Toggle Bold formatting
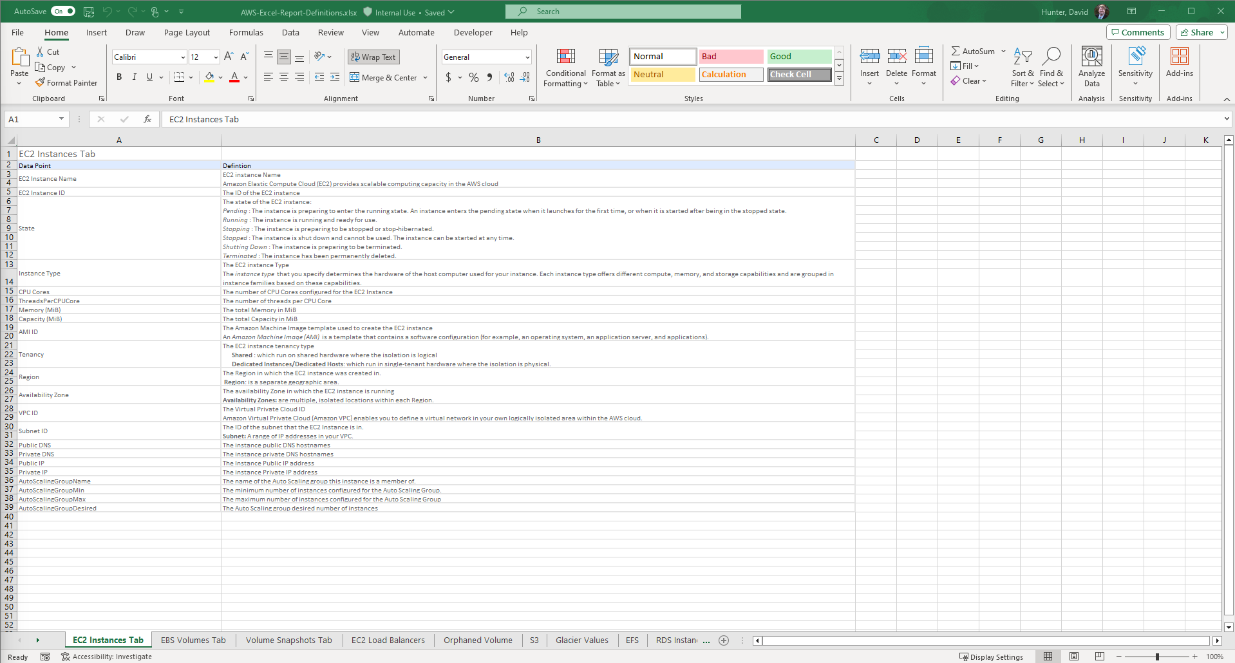Screen dimensions: 1235x663 coord(119,77)
